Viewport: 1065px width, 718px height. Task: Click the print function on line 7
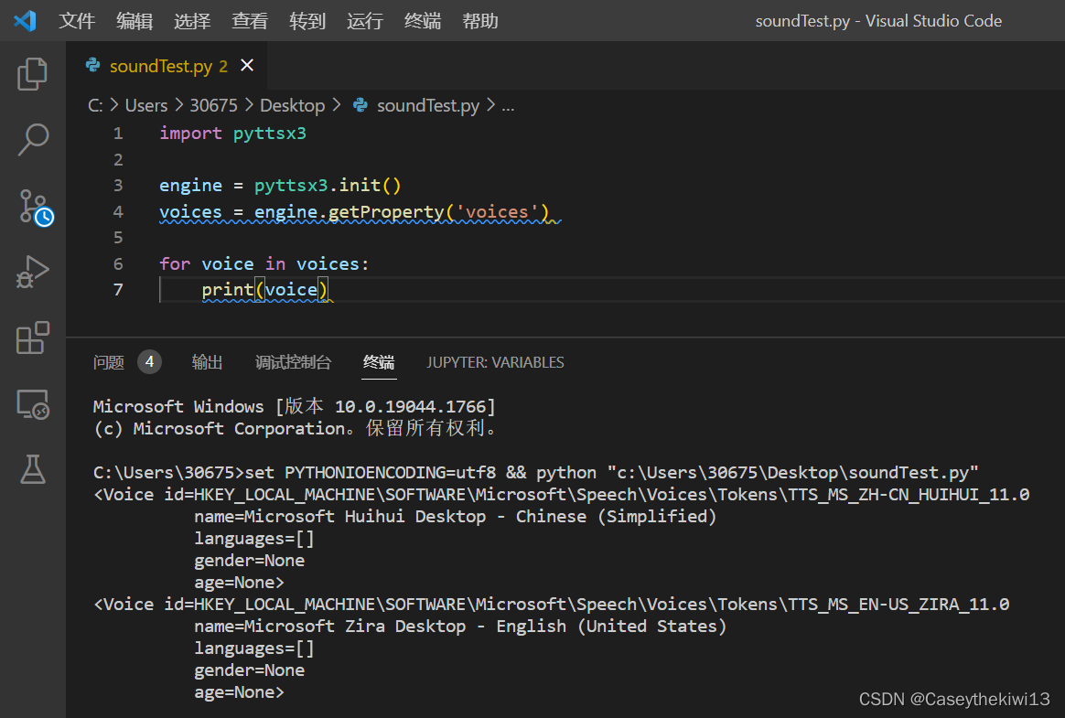tap(228, 290)
